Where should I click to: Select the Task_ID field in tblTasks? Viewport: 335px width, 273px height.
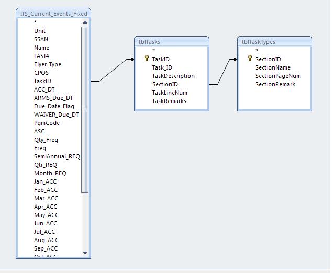click(x=162, y=67)
